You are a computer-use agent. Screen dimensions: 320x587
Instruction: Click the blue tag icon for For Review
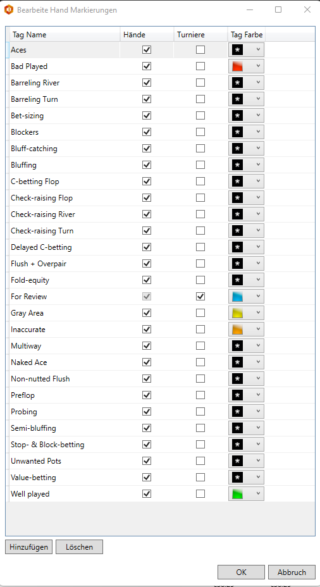click(x=237, y=297)
